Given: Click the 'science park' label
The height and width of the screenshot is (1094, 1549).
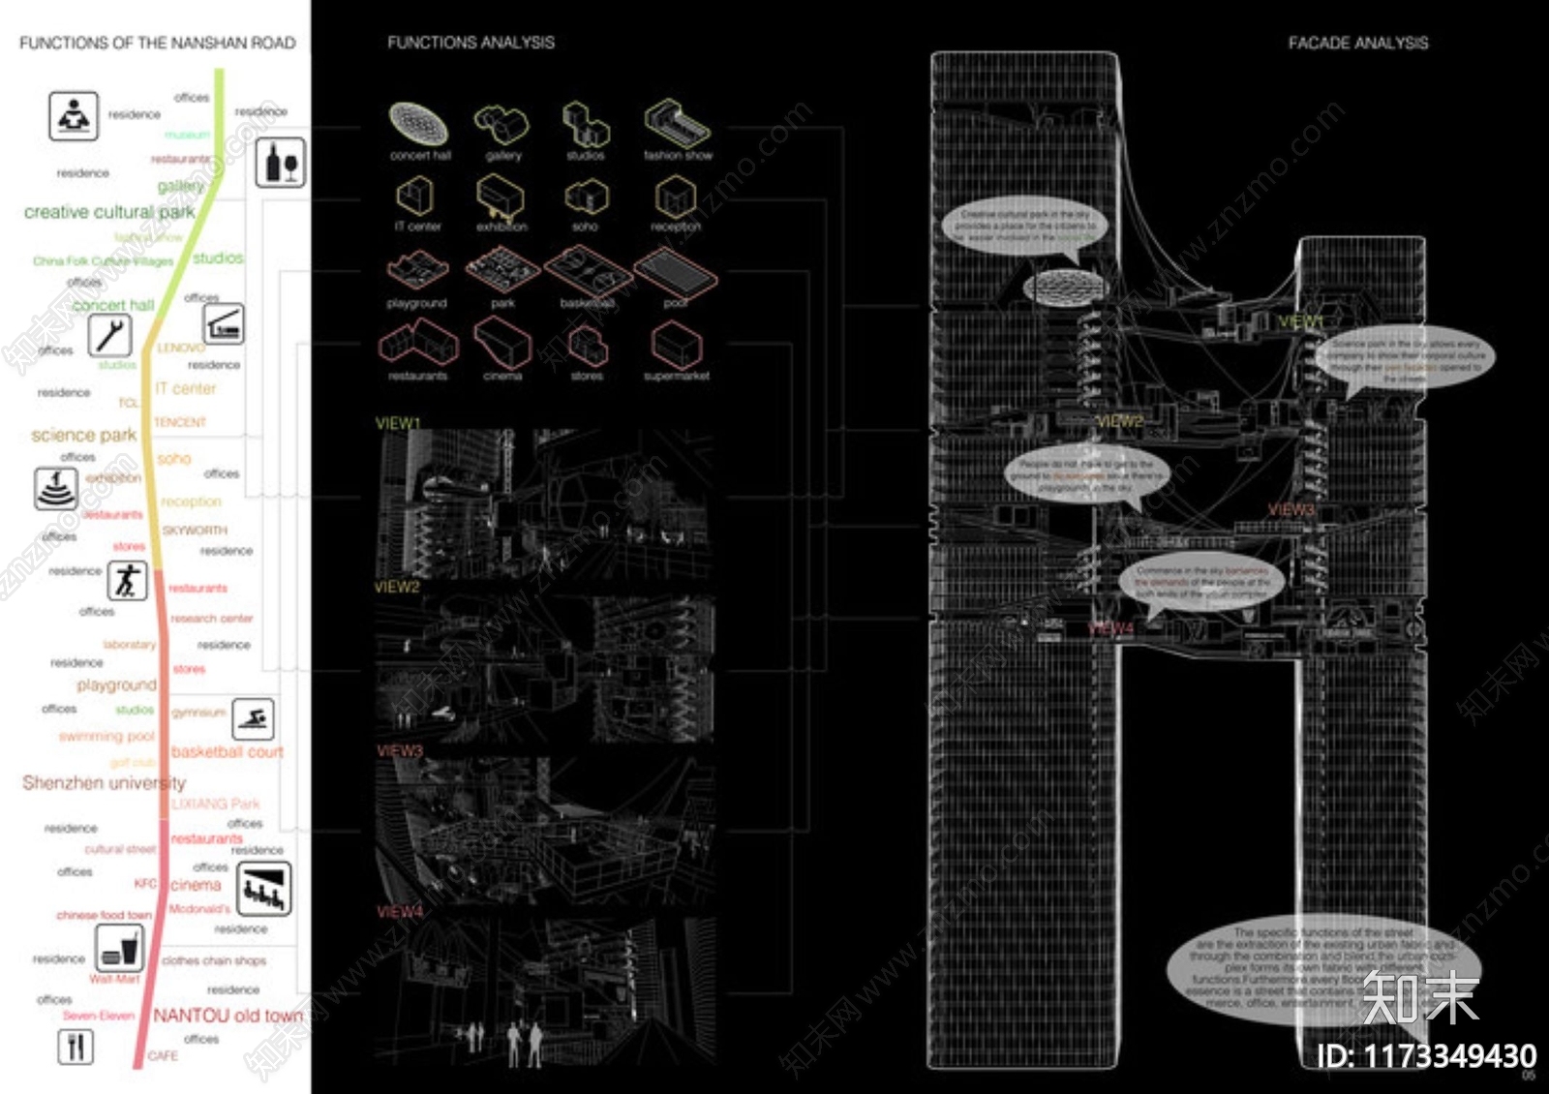Looking at the screenshot, I should tap(84, 436).
